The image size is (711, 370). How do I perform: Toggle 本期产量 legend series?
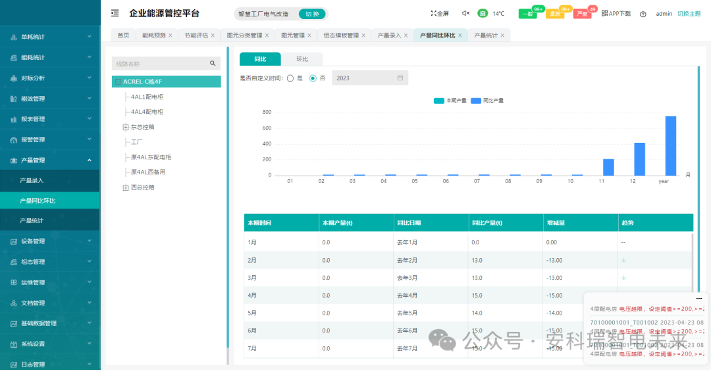pos(450,101)
